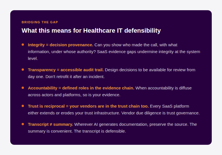The image size is (222, 155).
Task: Click the 'Transcript ≠ summary.' bold phrase
Action: 50,124
